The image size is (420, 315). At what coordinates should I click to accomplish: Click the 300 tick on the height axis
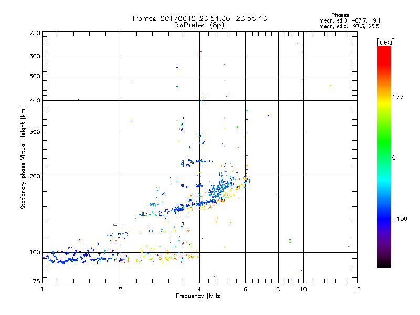35,132
